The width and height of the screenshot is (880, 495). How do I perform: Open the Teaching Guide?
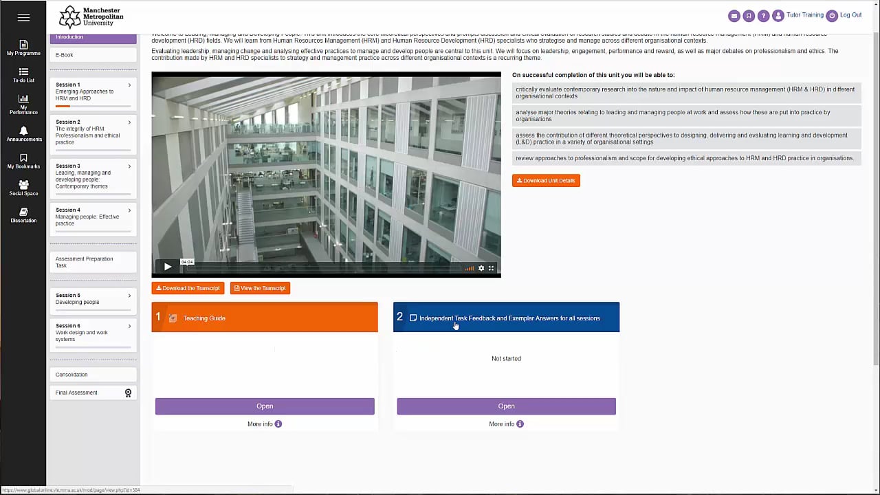[265, 406]
